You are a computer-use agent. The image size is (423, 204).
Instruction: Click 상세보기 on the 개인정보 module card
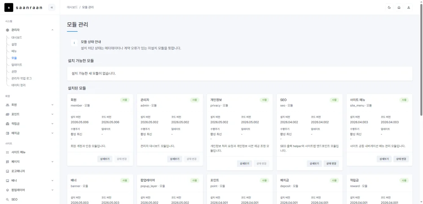tap(244, 164)
